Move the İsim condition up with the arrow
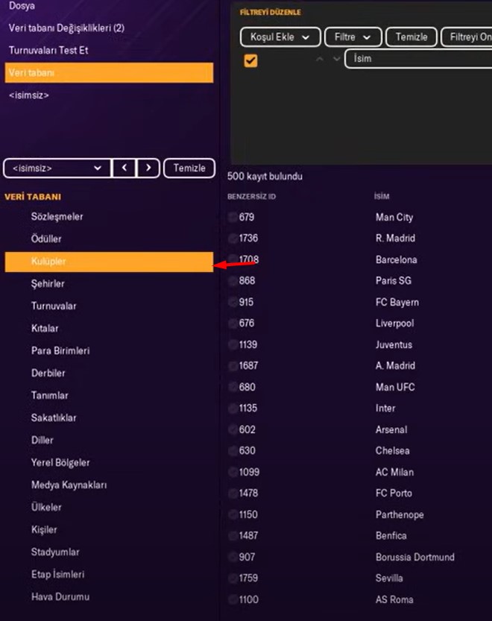The image size is (492, 621). coord(320,59)
